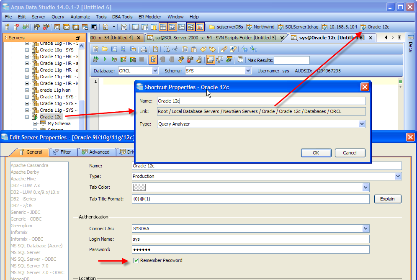Click the Undo arrow icon
Image resolution: width=417 pixels, height=280 pixels.
point(203,49)
